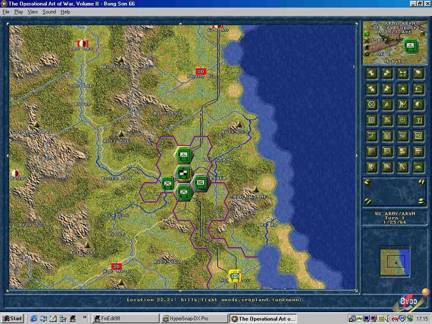Click the map scroll-left arrow on left border
The height and width of the screenshot is (324, 432).
click(8, 156)
